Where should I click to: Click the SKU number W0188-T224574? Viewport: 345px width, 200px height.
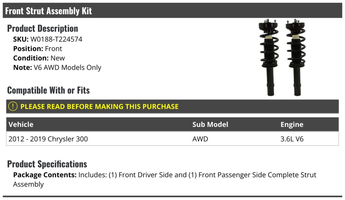pos(56,39)
